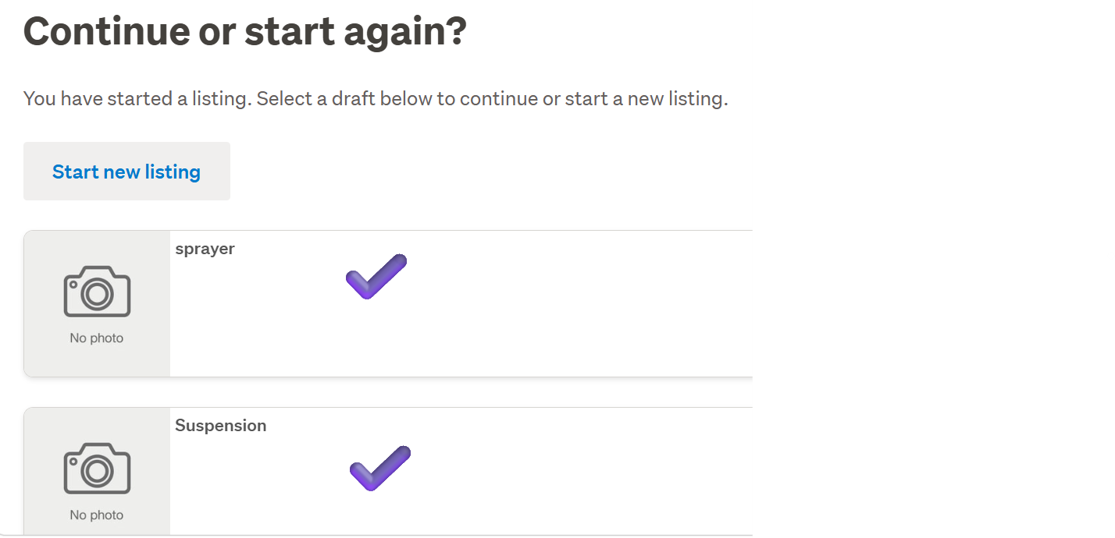Click the camera icon in the Suspension draft

point(97,469)
